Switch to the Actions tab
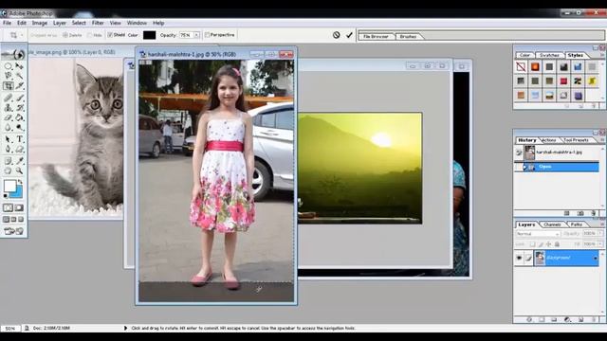Screen dimensions: 607x341 click(549, 140)
